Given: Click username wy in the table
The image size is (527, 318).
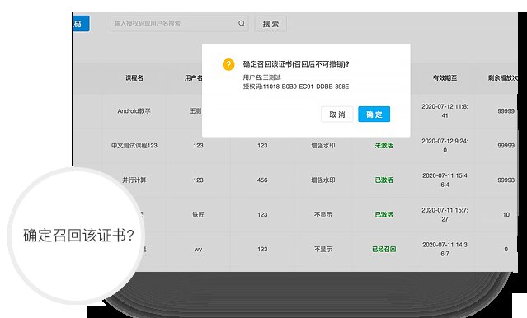Looking at the screenshot, I should 198,249.
